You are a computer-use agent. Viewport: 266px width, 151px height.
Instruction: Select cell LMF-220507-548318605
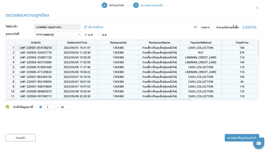point(36,86)
